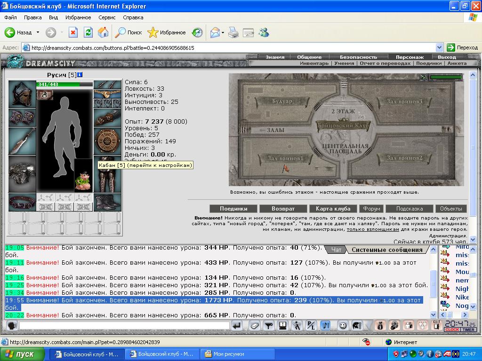Click the black boots slot
Screen dimensions: 482x361
coord(107,202)
